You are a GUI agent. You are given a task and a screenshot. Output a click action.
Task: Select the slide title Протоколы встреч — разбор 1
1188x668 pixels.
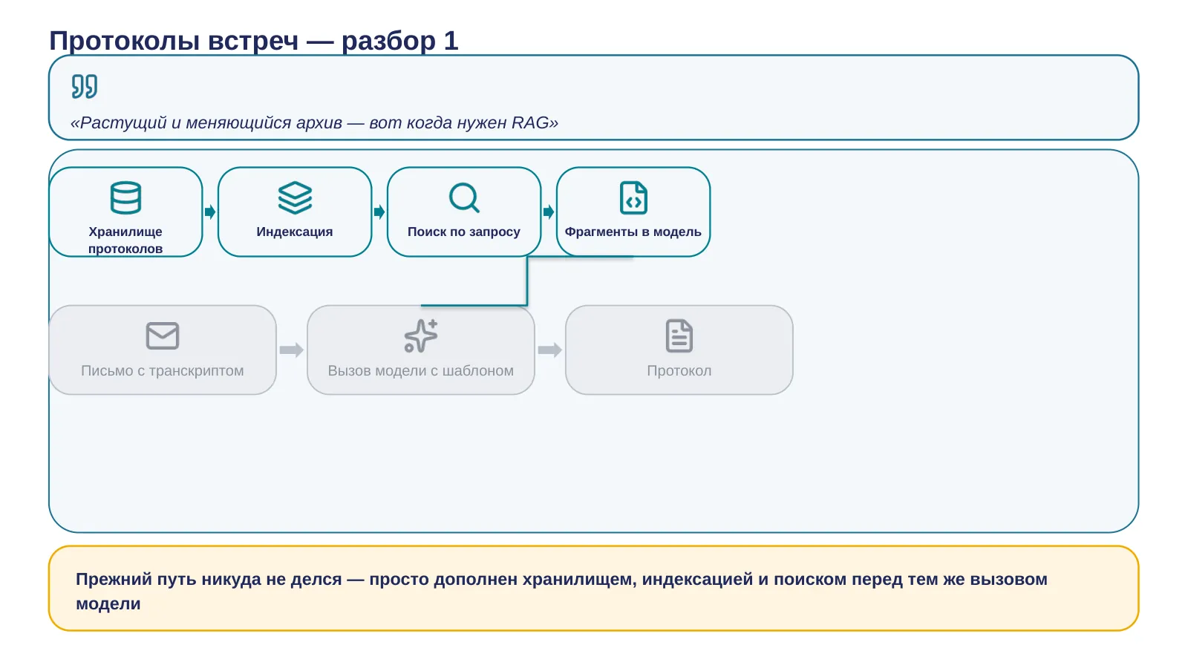click(254, 40)
